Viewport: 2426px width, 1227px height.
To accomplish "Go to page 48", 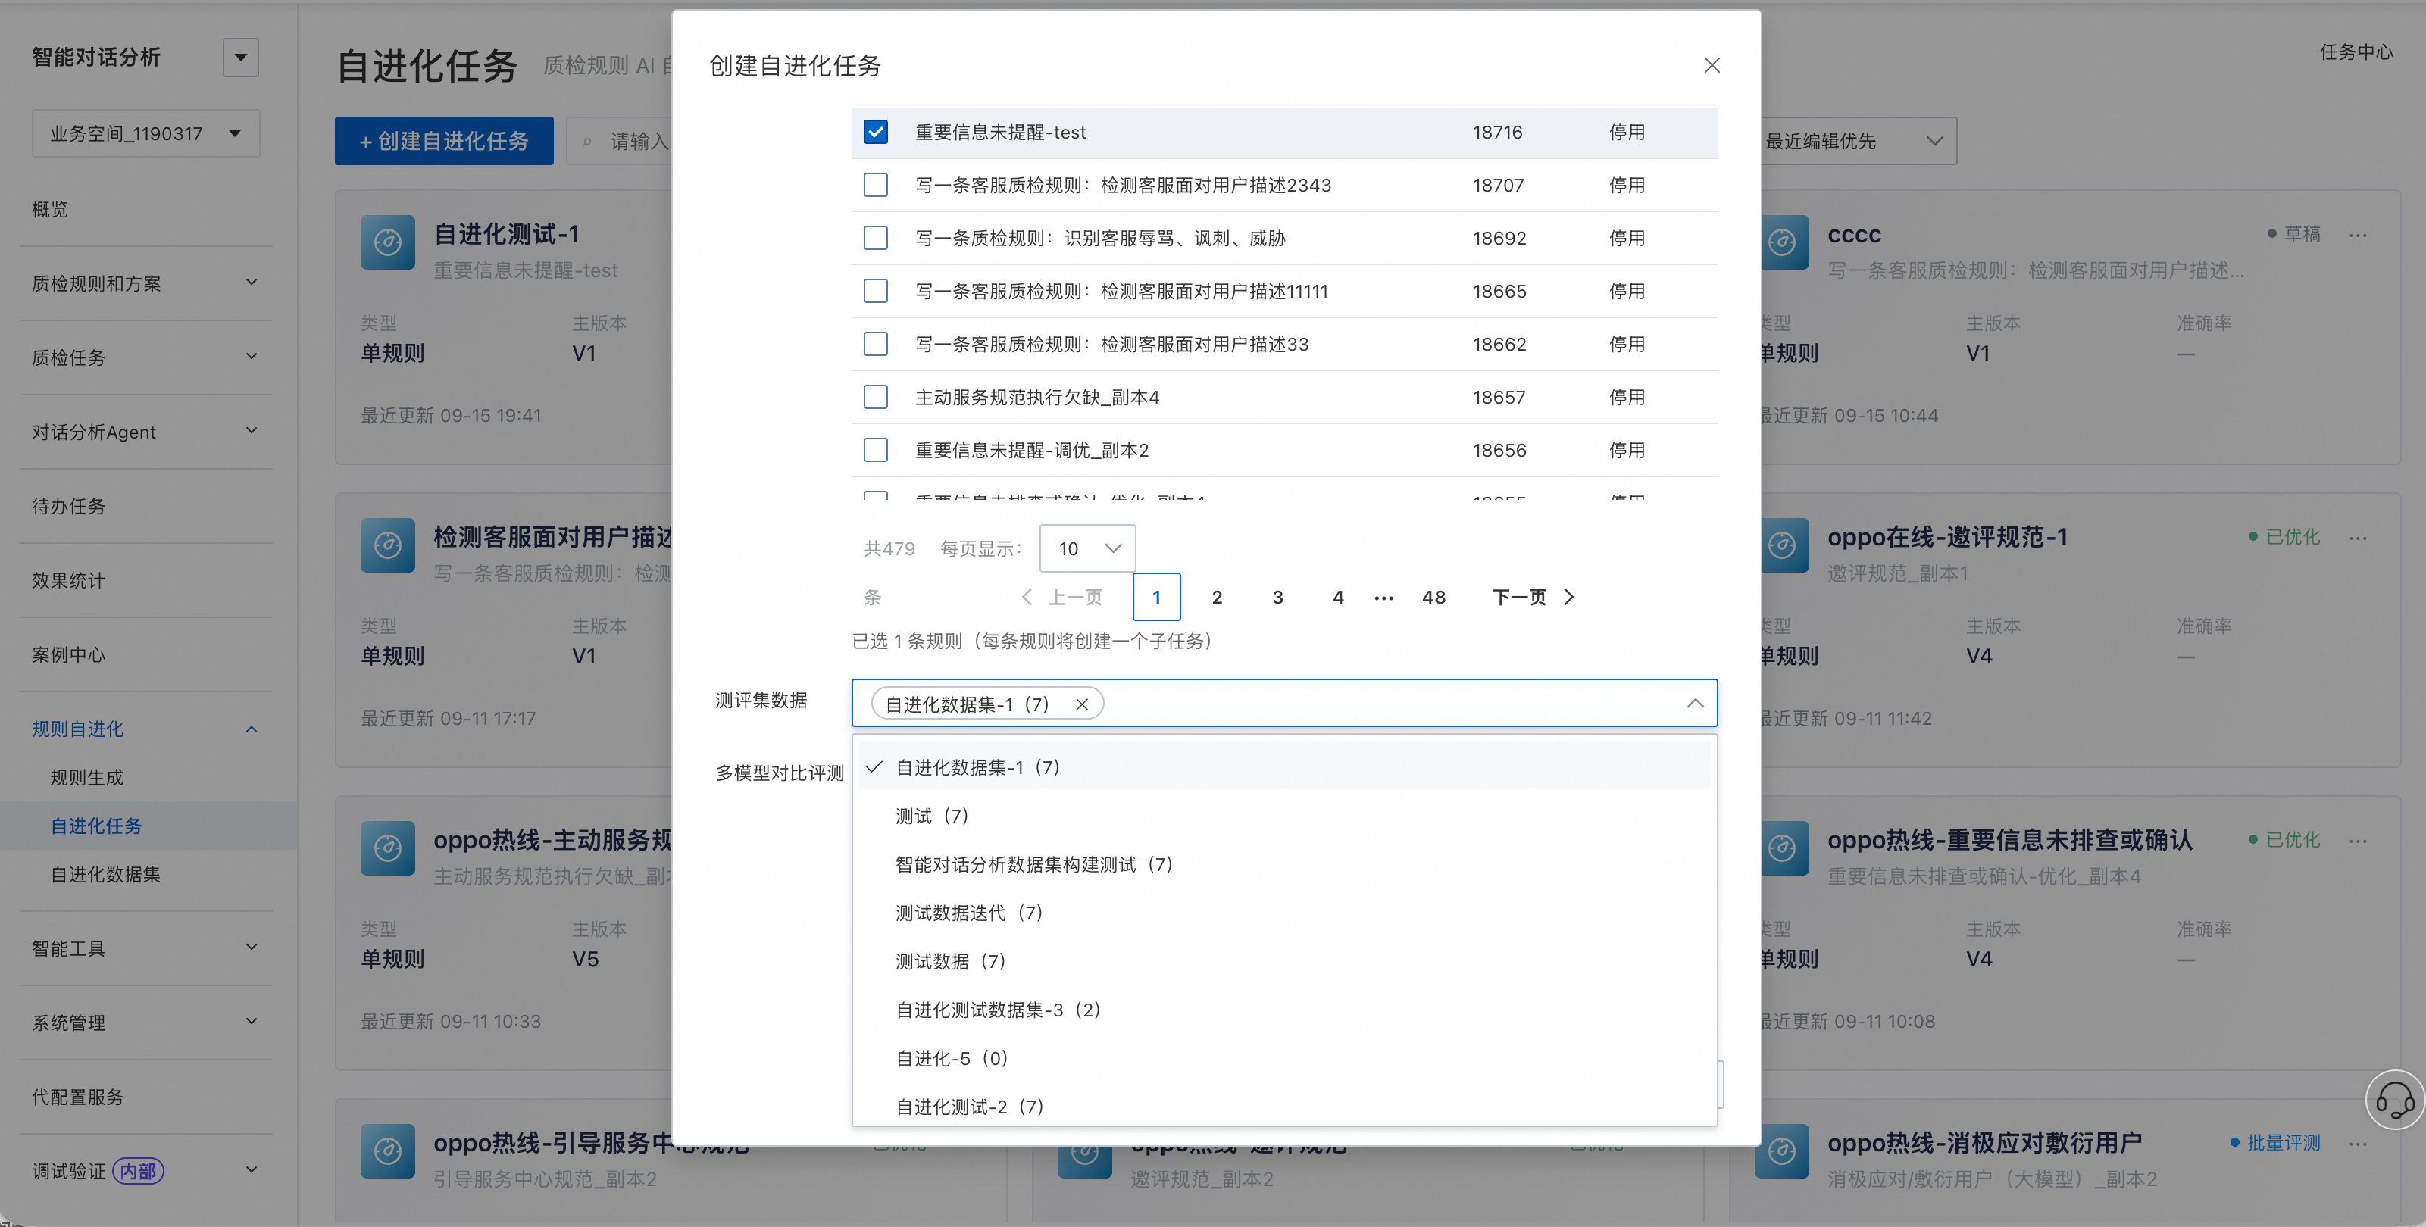I will pyautogui.click(x=1433, y=597).
